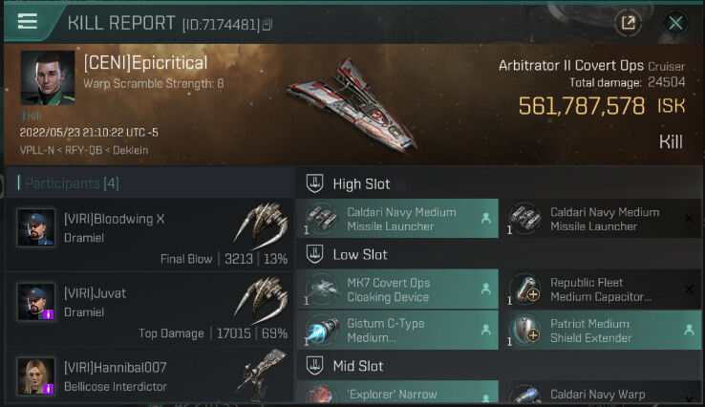
Task: Click X mark on second Caldari Navy Missile Launcher
Action: (x=689, y=219)
